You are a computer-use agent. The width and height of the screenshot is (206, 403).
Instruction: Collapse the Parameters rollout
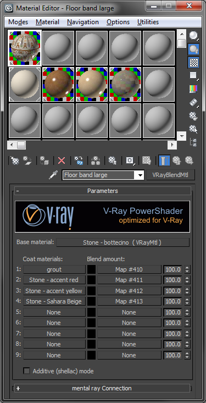pyautogui.click(x=103, y=191)
